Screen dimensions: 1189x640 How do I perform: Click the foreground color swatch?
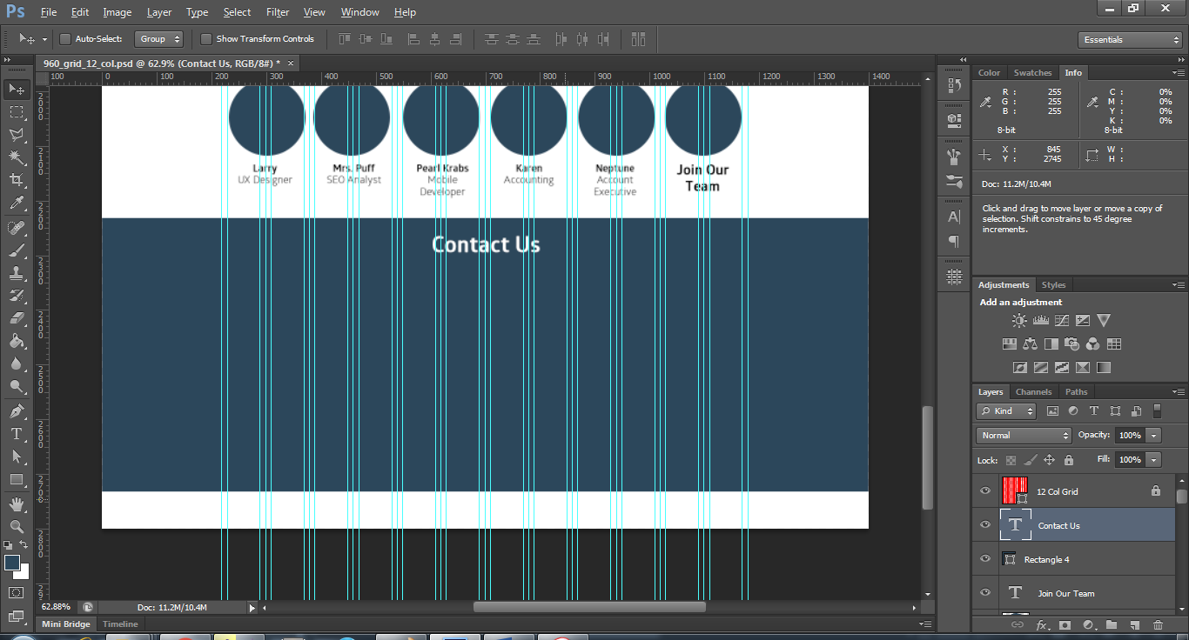pos(12,563)
